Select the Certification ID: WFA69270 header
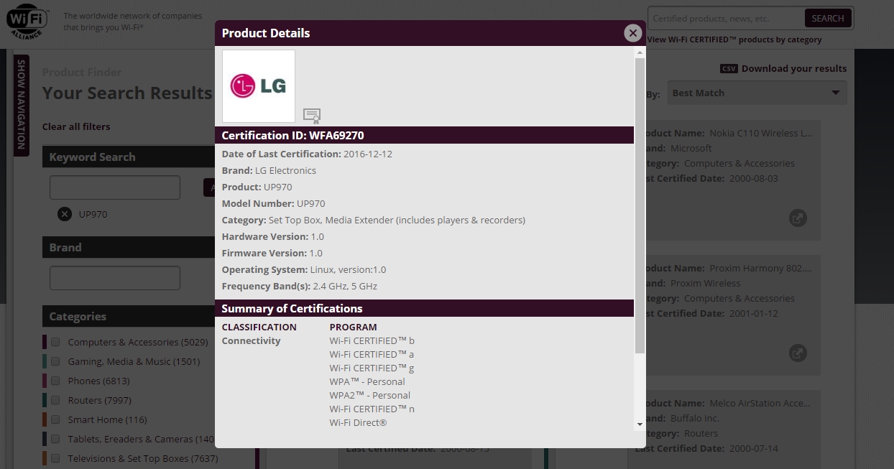 click(424, 135)
